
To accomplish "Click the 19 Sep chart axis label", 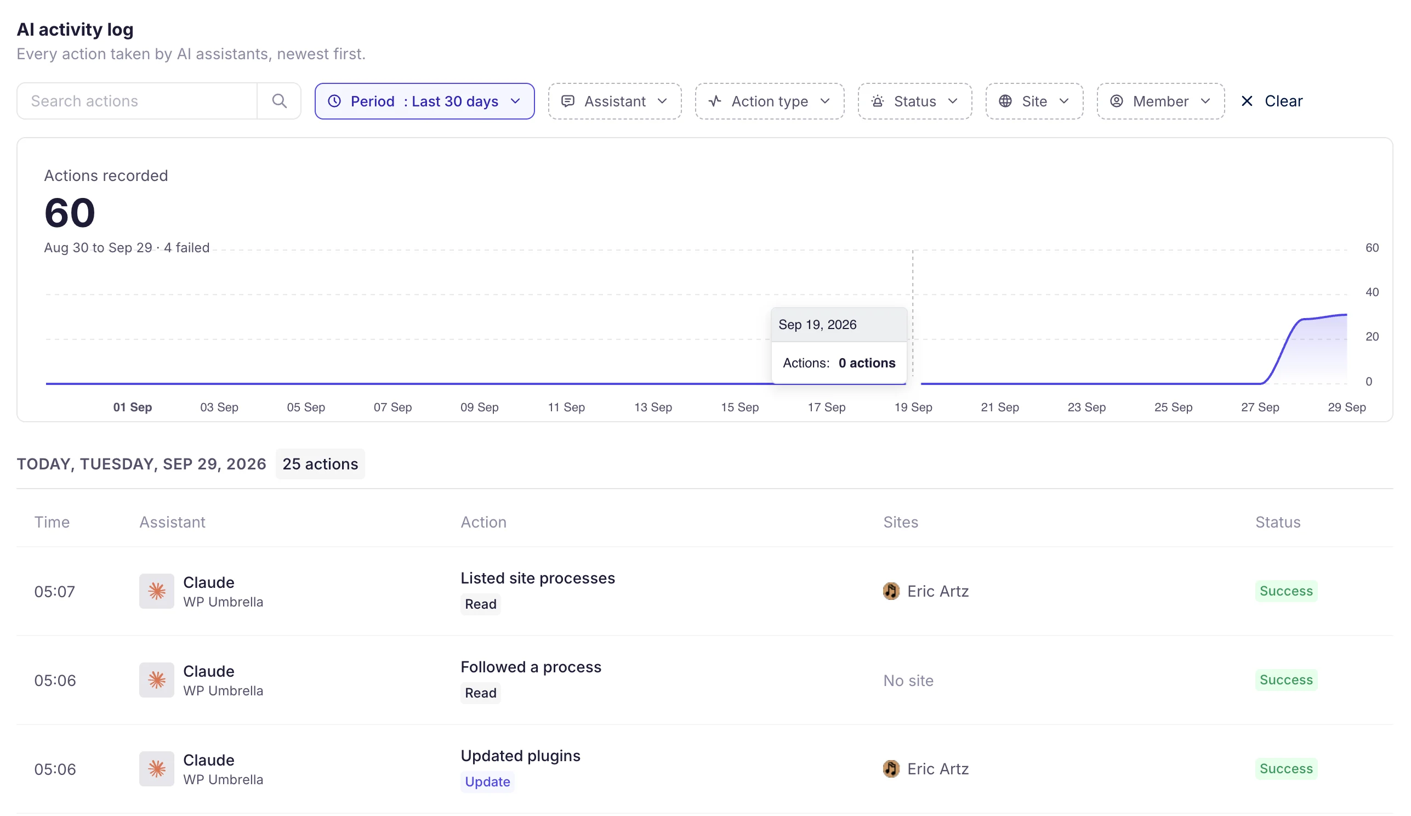I will [913, 407].
